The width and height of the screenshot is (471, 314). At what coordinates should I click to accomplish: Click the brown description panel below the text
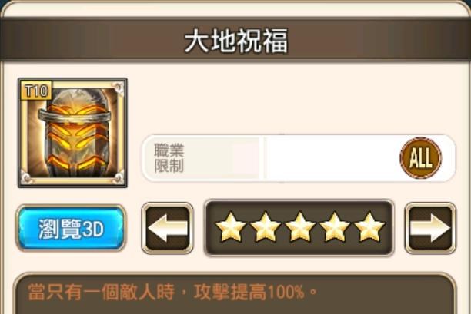pyautogui.click(x=235, y=308)
